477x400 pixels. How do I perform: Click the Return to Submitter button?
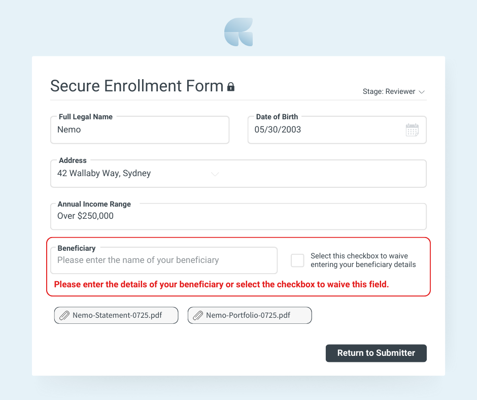pyautogui.click(x=376, y=353)
